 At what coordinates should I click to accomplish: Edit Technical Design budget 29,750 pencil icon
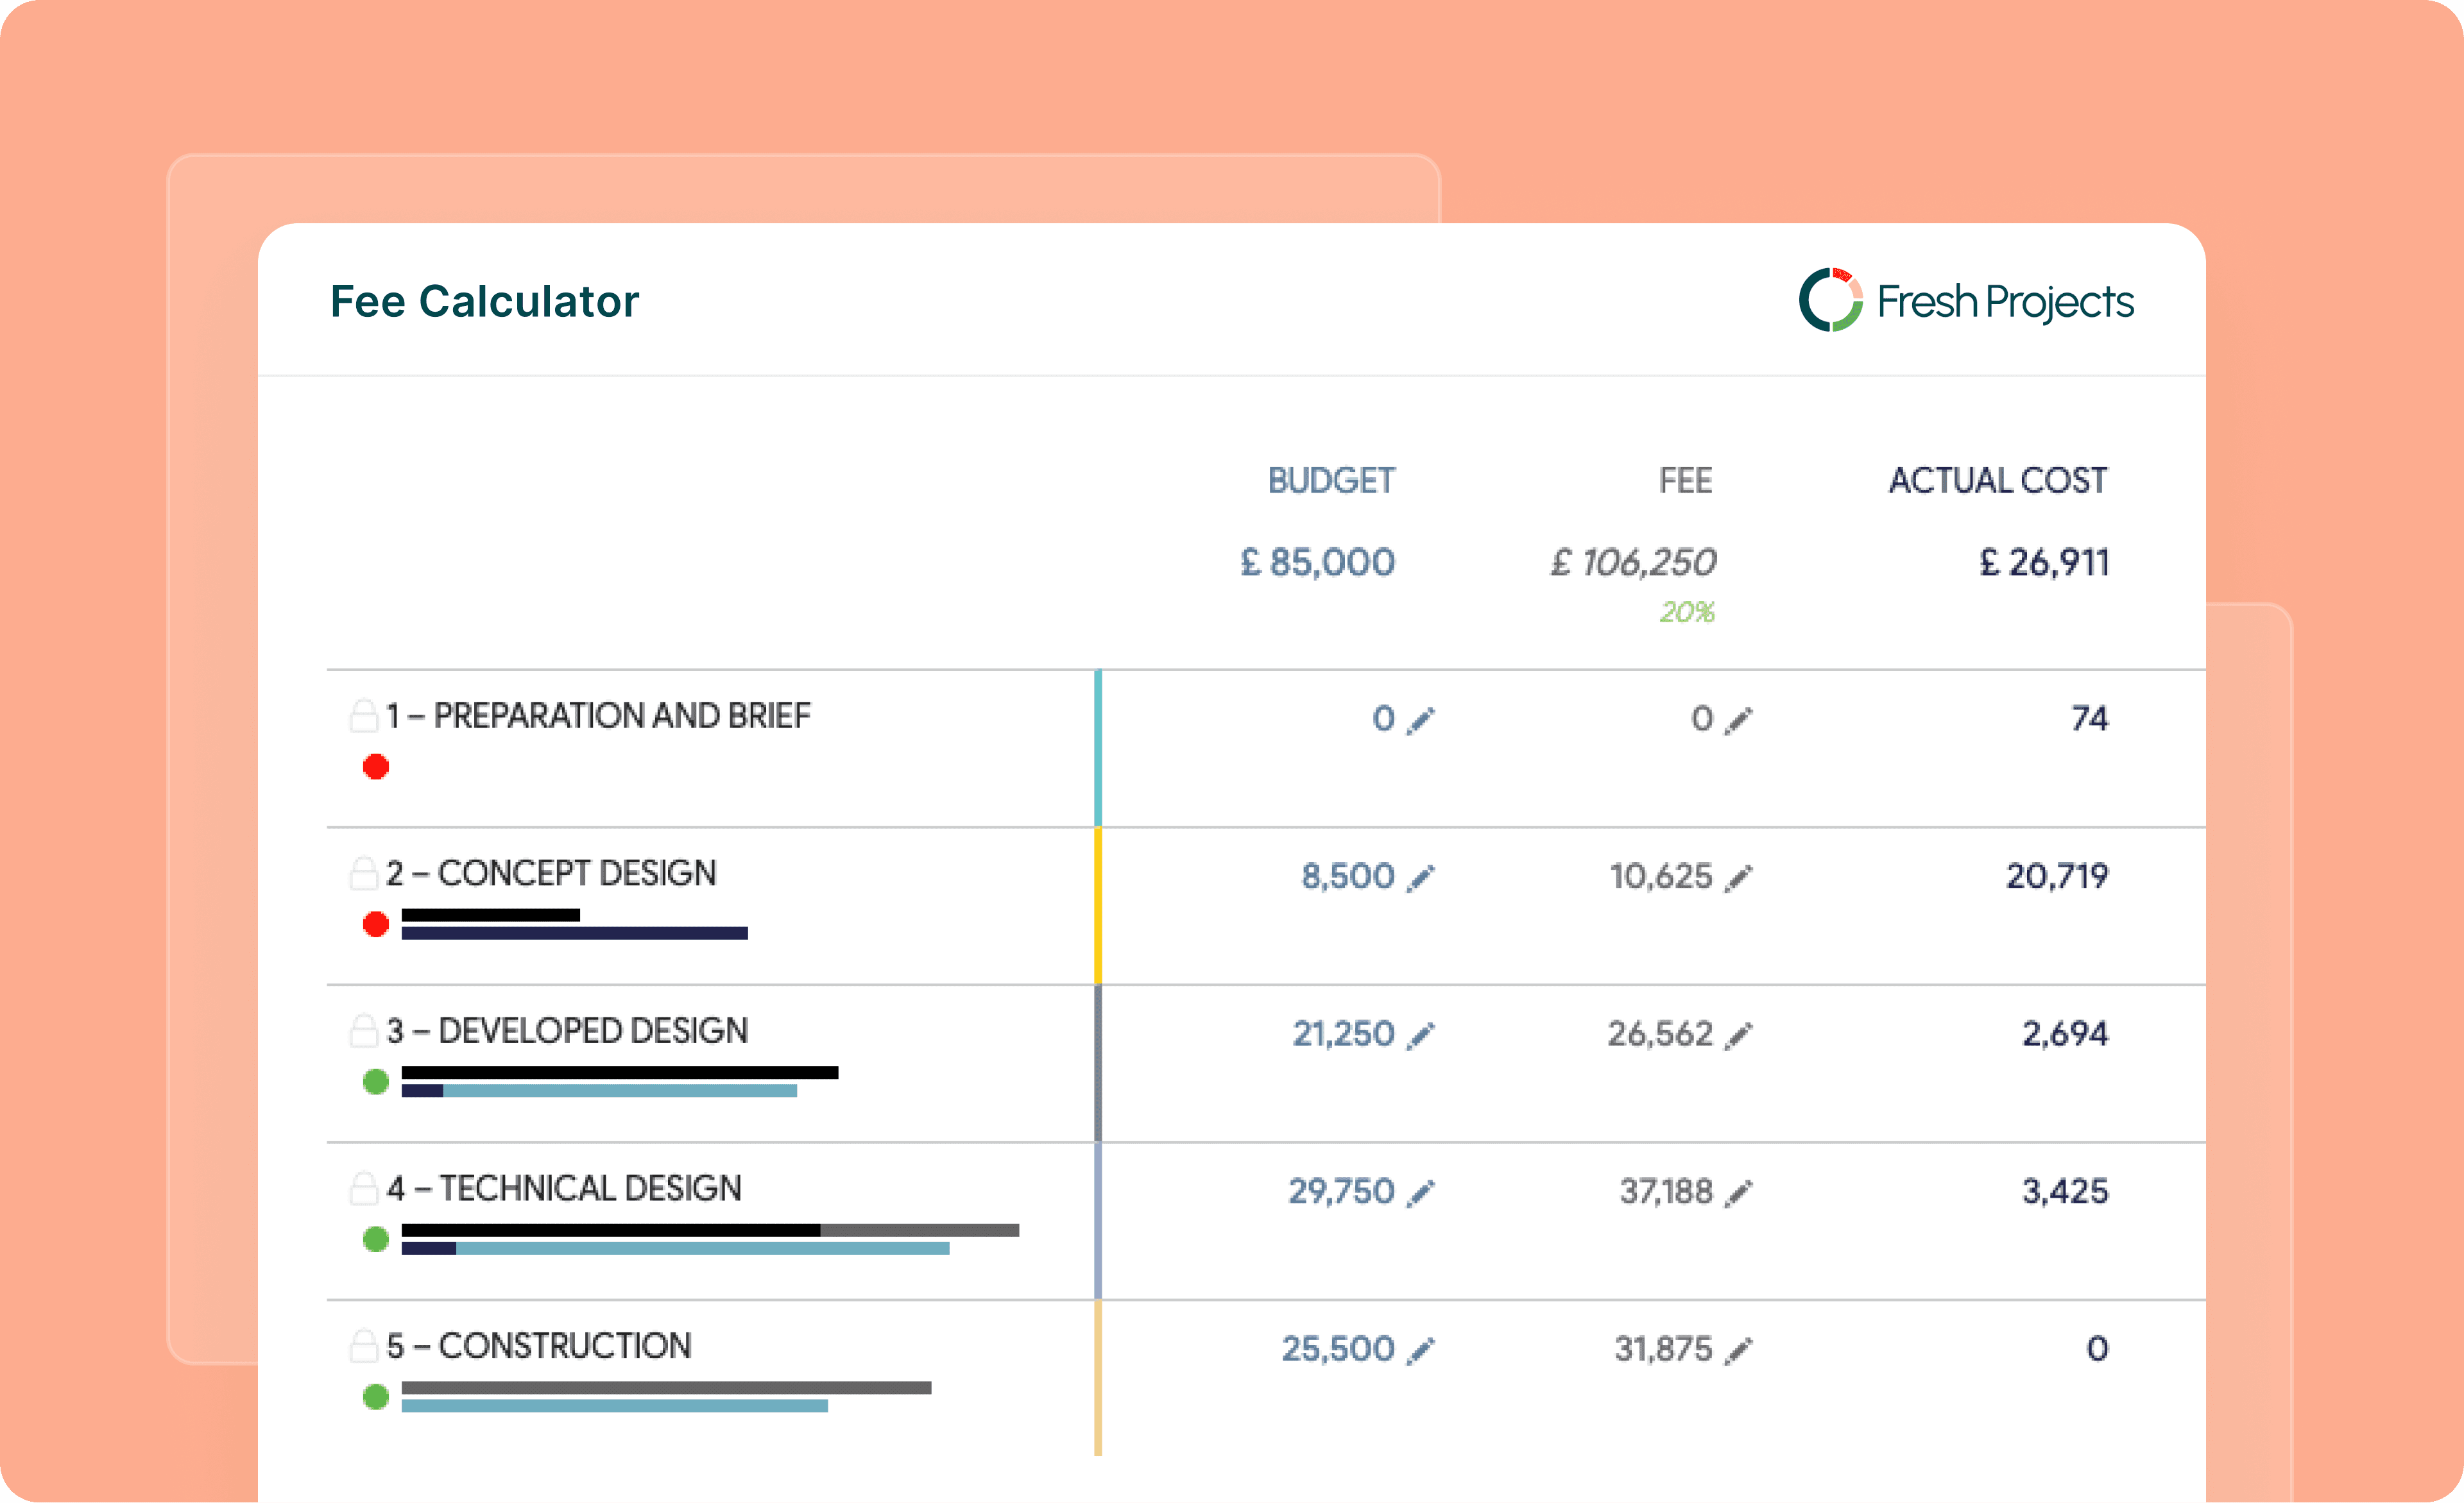(x=1420, y=1193)
